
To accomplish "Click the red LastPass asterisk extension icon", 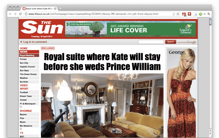I will click(189, 14).
